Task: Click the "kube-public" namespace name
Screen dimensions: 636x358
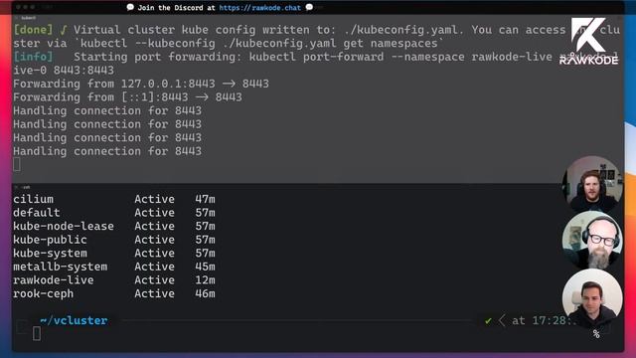Action: pos(50,240)
